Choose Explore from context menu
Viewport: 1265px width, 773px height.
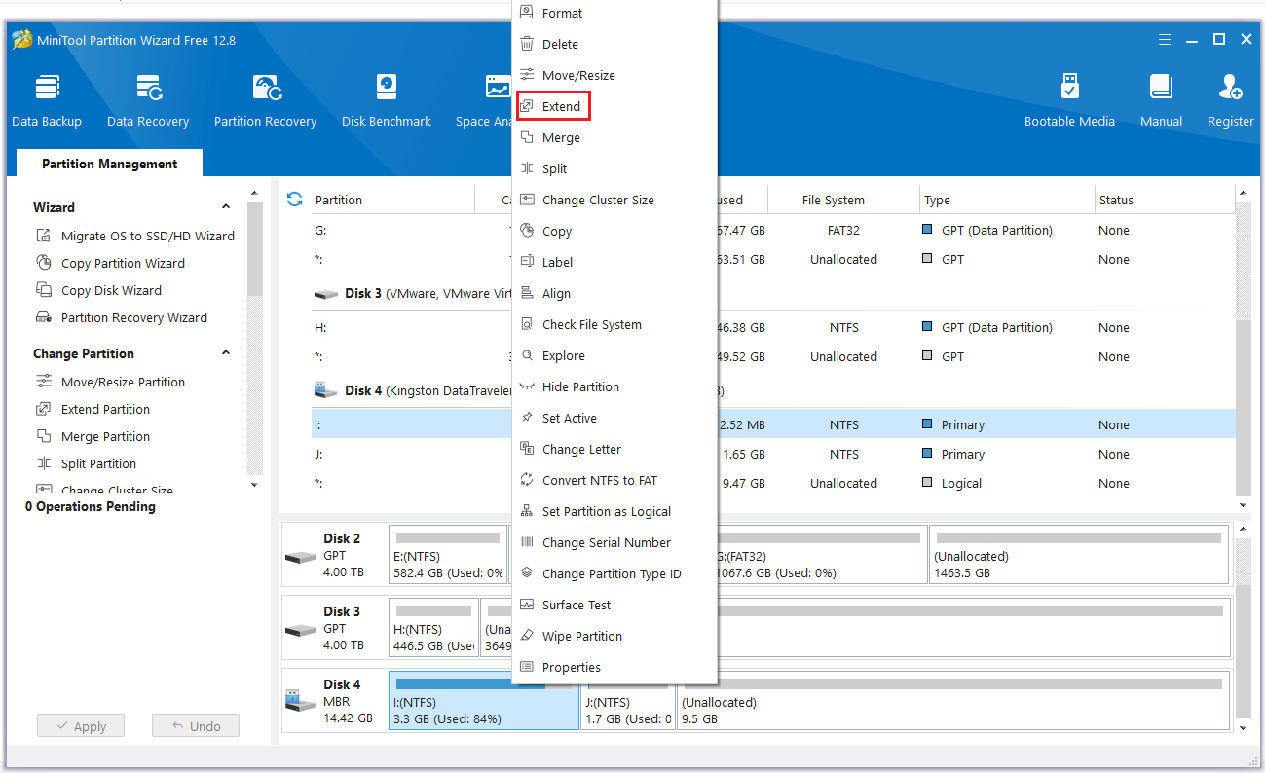[x=615, y=355]
